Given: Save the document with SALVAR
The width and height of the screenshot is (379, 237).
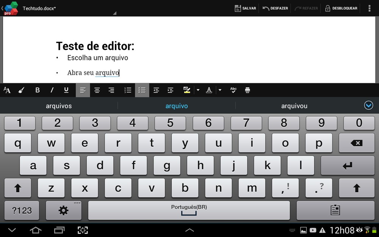Looking at the screenshot, I should (x=245, y=8).
